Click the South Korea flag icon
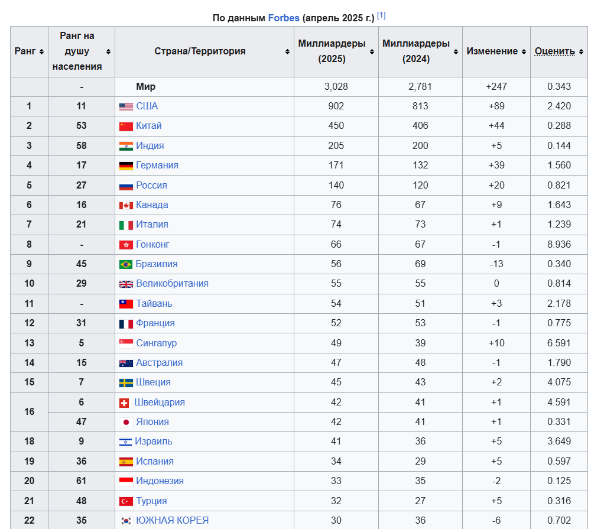Viewport: 591px width, 529px height. pyautogui.click(x=126, y=521)
